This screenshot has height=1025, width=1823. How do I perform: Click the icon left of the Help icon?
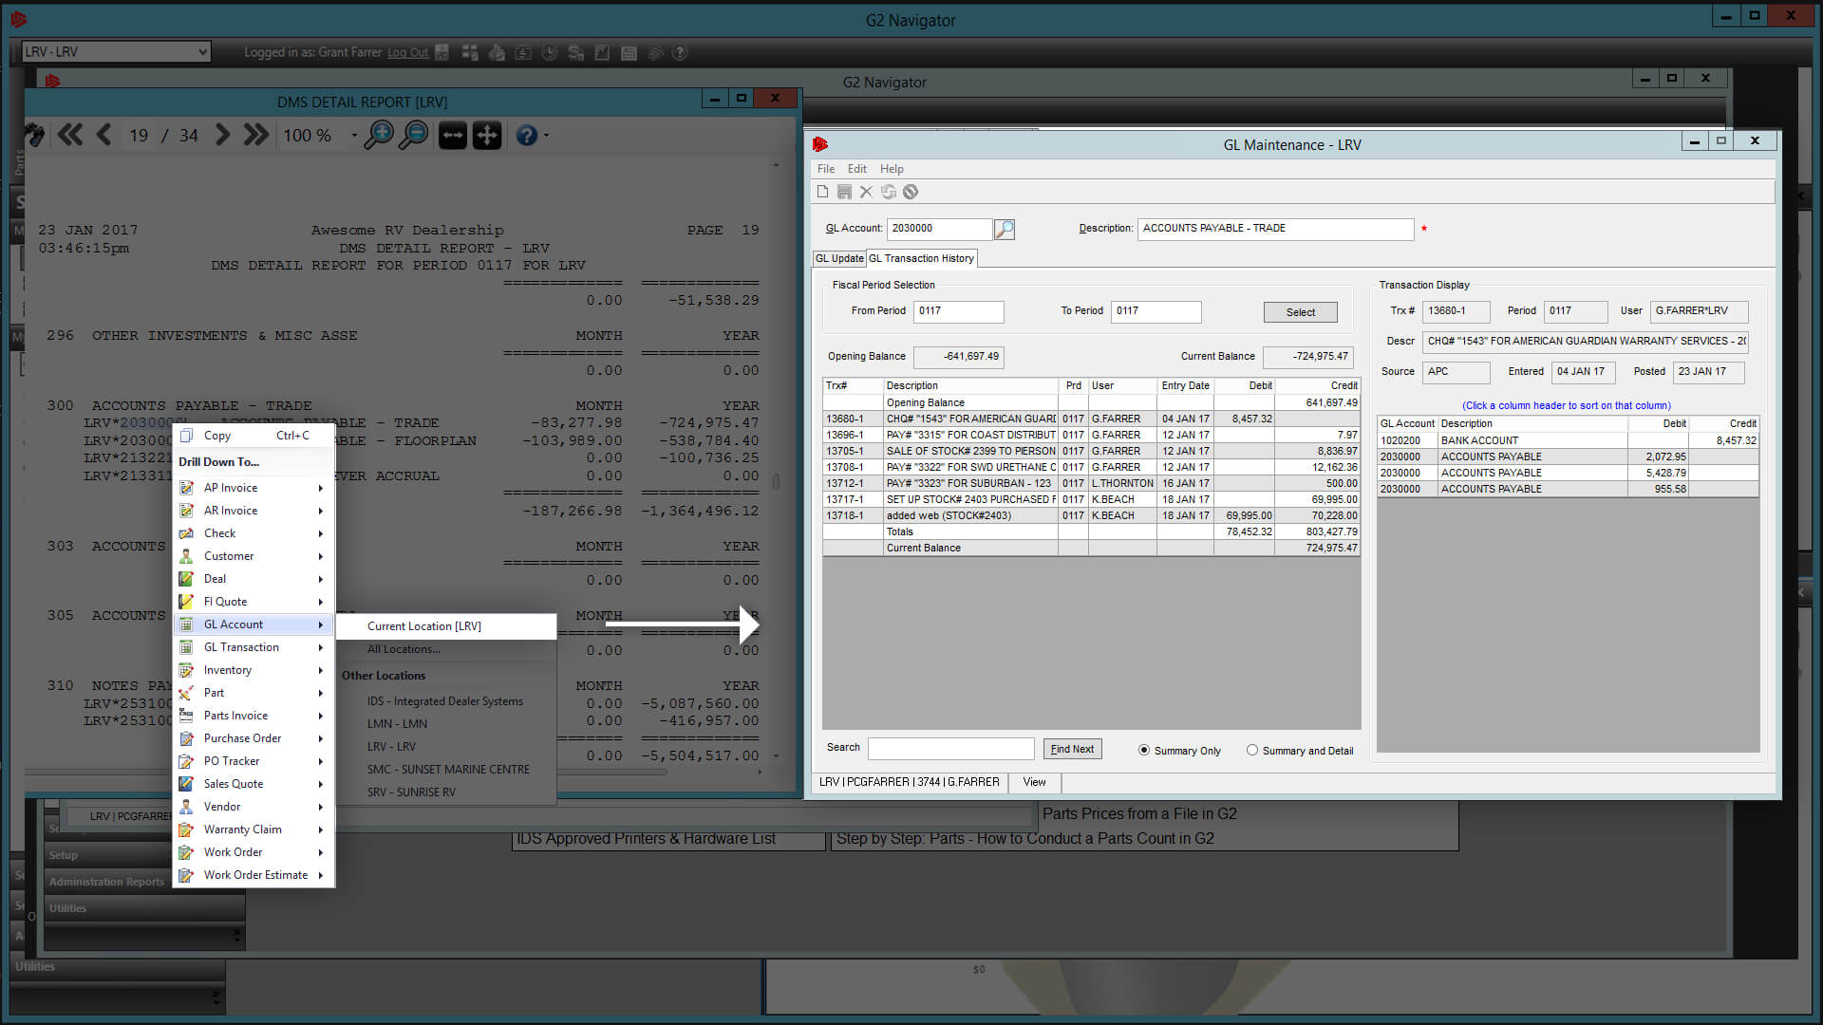coord(655,53)
